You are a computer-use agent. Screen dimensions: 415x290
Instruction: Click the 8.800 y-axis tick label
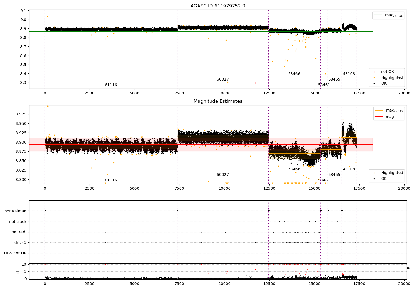point(21,180)
